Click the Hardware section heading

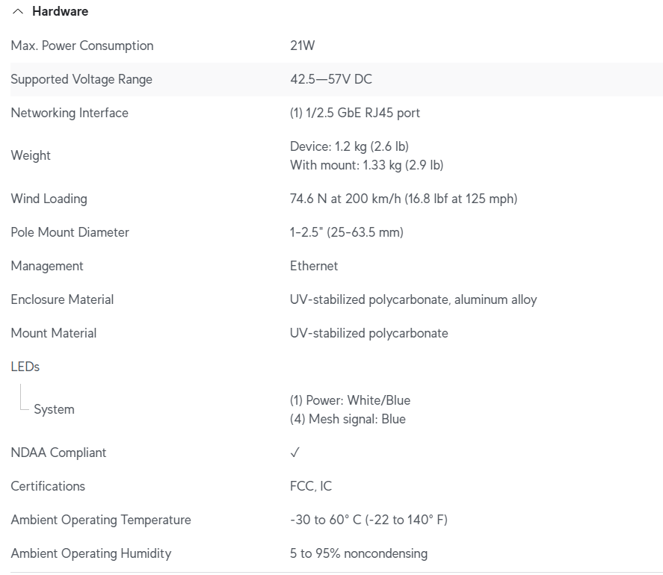(x=60, y=12)
